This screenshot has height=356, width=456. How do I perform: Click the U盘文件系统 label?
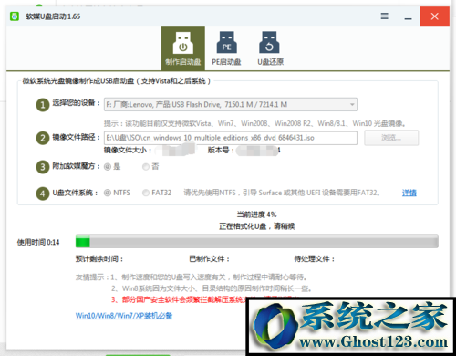pos(75,193)
